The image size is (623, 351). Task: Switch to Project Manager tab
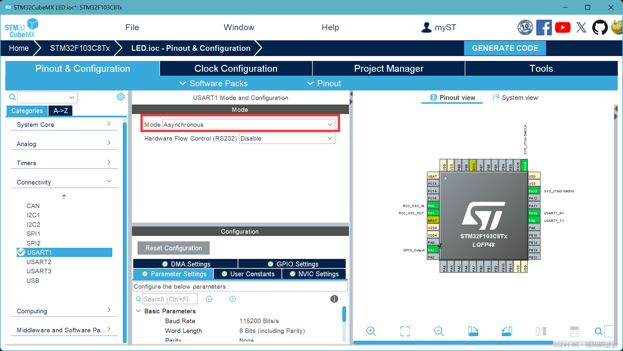point(389,68)
